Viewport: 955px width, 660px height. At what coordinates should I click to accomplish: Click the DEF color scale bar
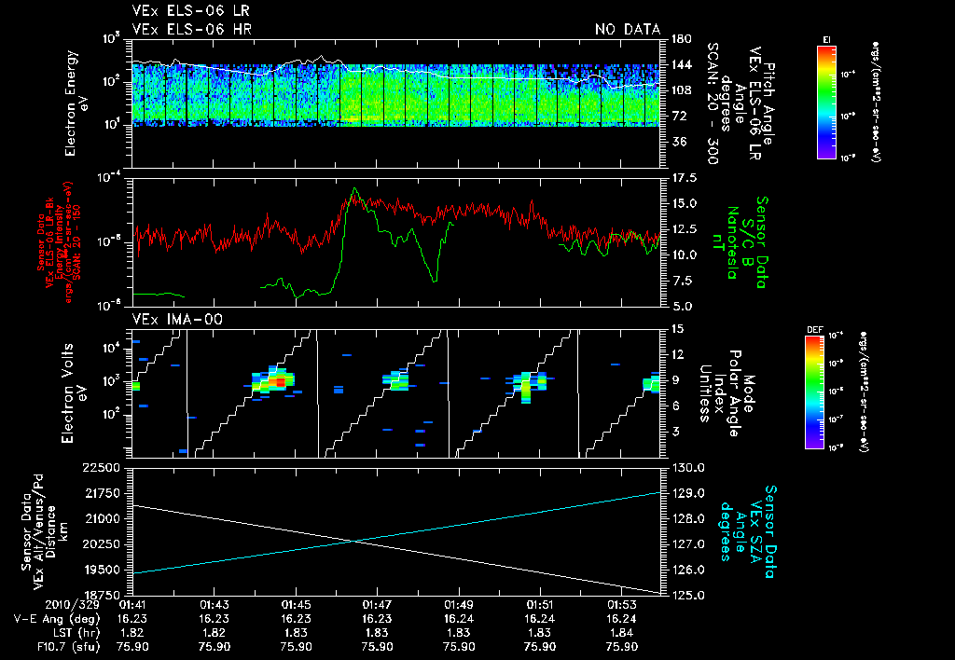point(814,392)
